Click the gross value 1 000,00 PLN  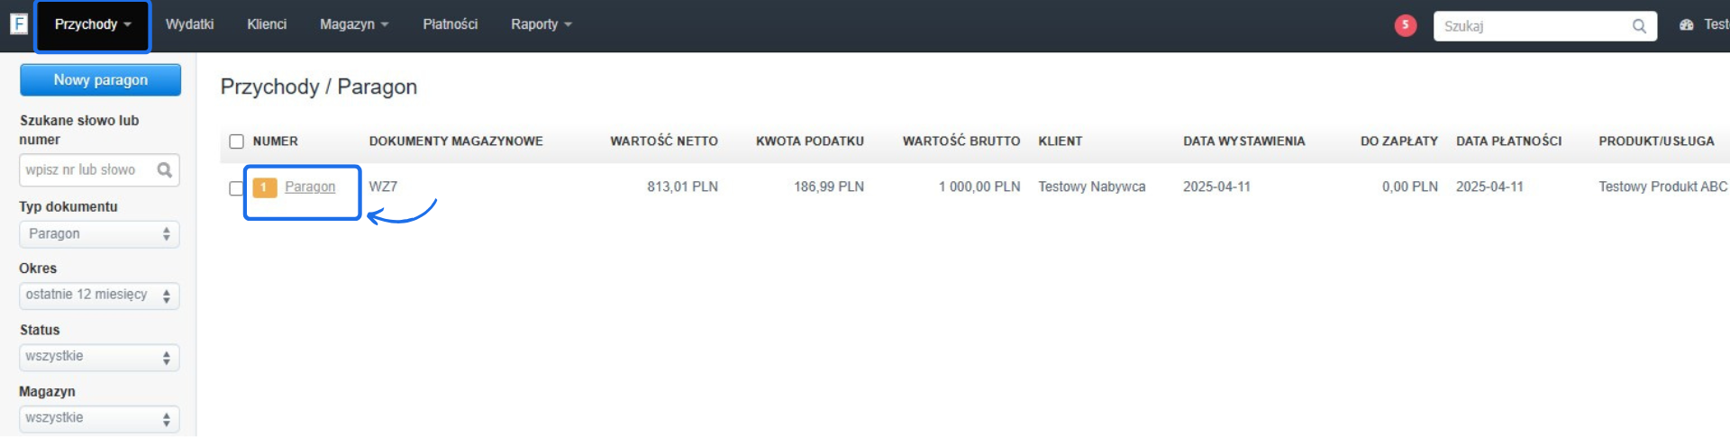979,187
